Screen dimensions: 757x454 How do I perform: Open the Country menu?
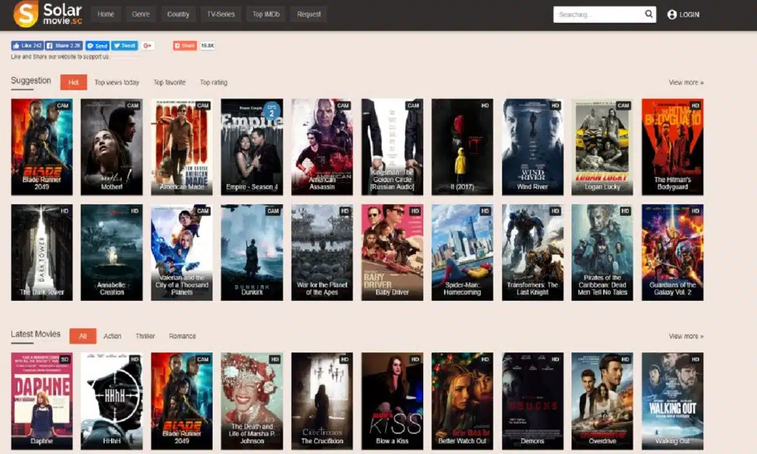click(178, 15)
